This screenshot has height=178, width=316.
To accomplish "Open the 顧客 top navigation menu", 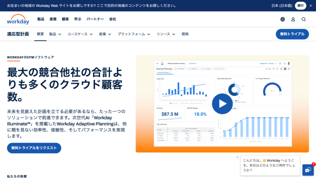I will [65, 19].
